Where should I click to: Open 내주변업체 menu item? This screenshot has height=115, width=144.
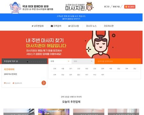coord(37,26)
